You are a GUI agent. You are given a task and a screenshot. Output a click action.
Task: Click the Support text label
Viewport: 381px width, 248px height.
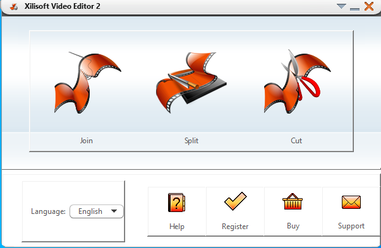[x=351, y=226]
